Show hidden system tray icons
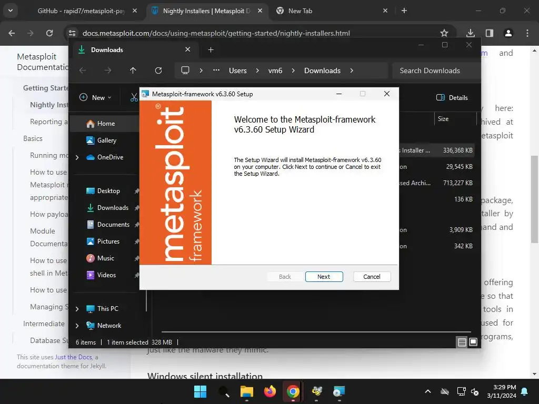Screen dimensions: 539x404 428,391
